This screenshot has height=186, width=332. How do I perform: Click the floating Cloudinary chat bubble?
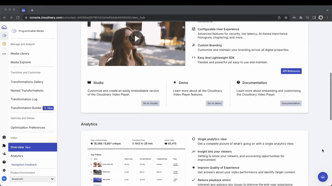[x=323, y=177]
